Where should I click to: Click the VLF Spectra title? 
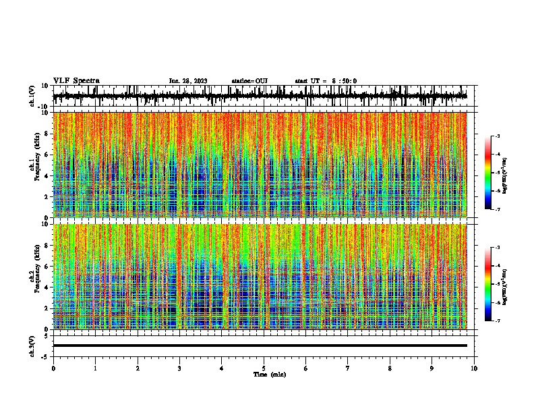76,81
